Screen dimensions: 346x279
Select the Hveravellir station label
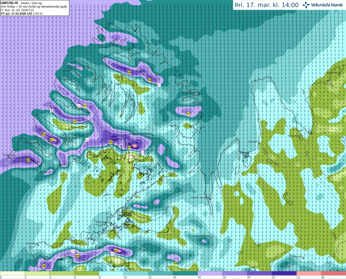297,257
